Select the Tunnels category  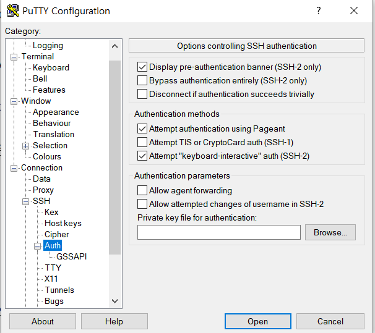[59, 290]
